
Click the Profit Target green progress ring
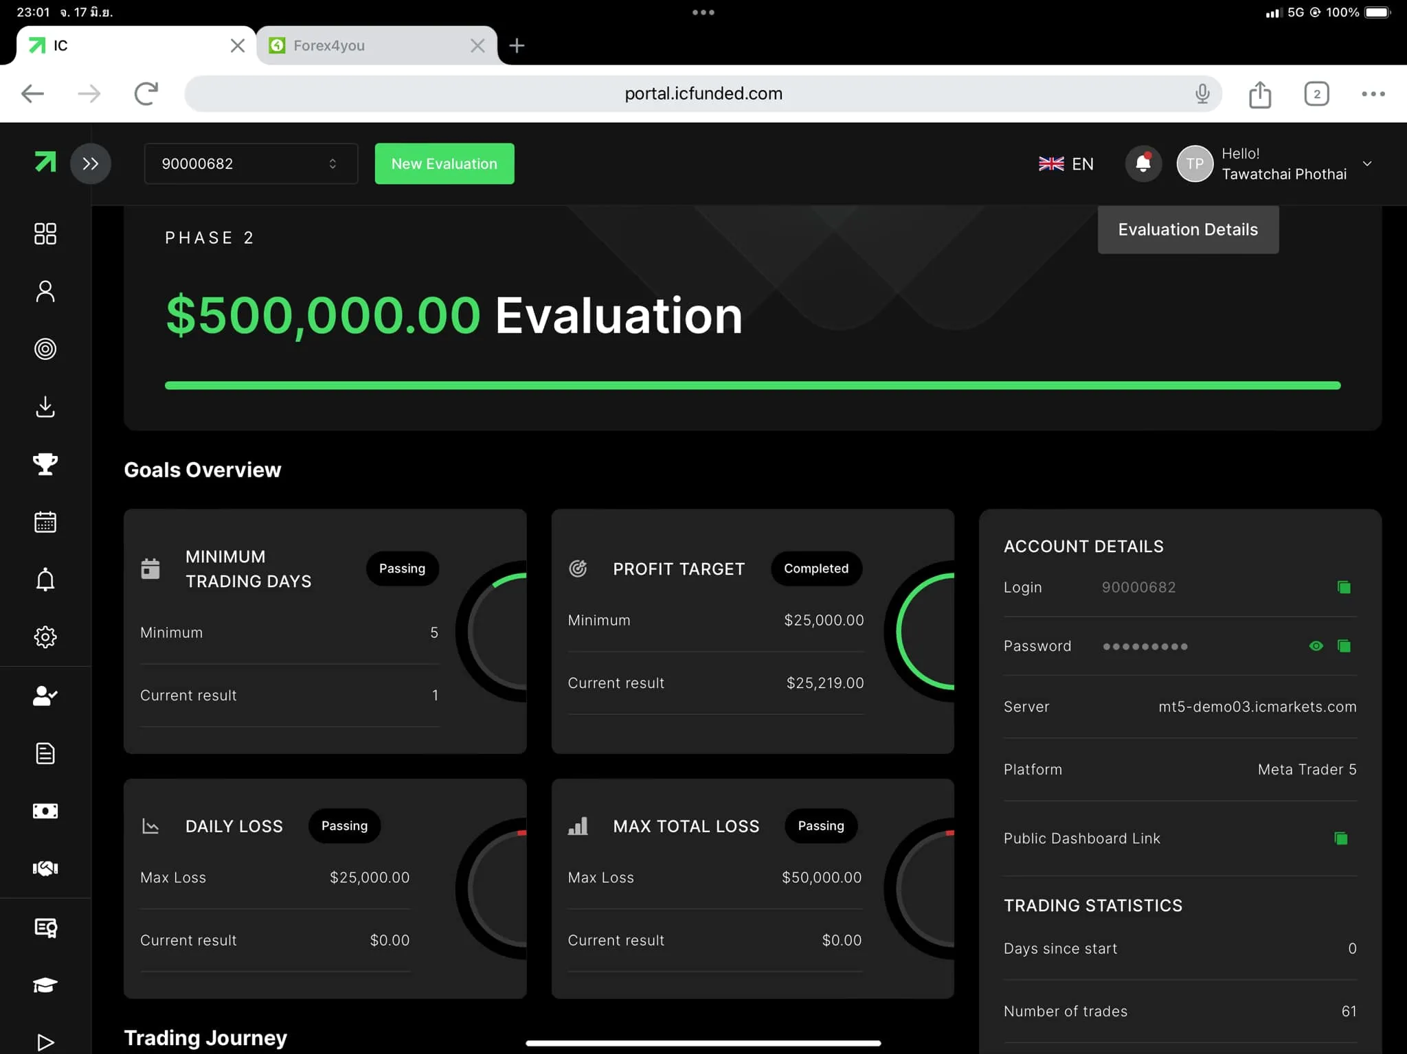coord(919,631)
